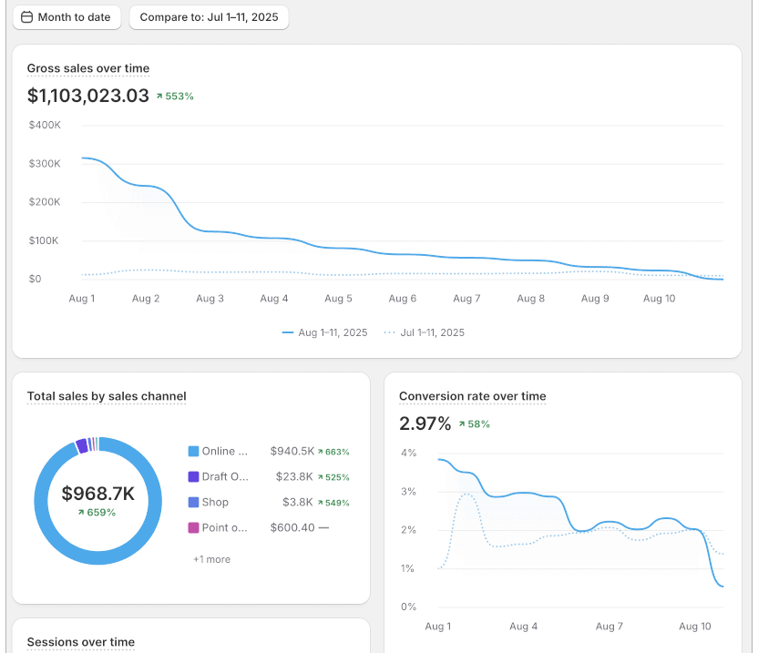Click the 4% conversion axis label
Image resolution: width=758 pixels, height=653 pixels.
pos(408,454)
